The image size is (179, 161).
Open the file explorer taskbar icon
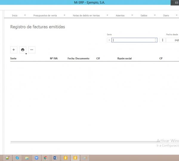pos(27,158)
